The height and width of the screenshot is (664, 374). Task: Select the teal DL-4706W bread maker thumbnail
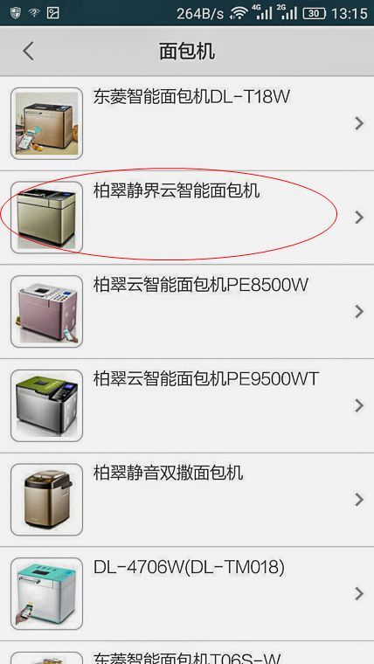[46, 593]
